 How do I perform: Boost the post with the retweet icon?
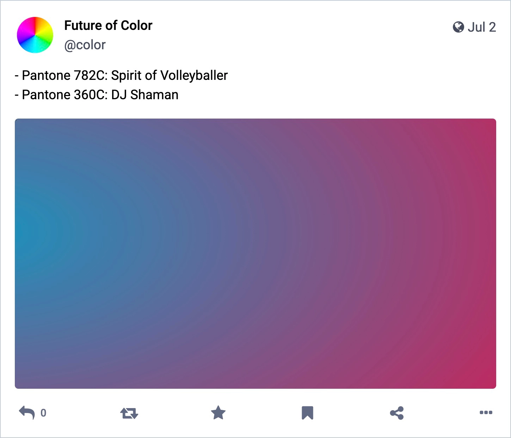click(129, 413)
